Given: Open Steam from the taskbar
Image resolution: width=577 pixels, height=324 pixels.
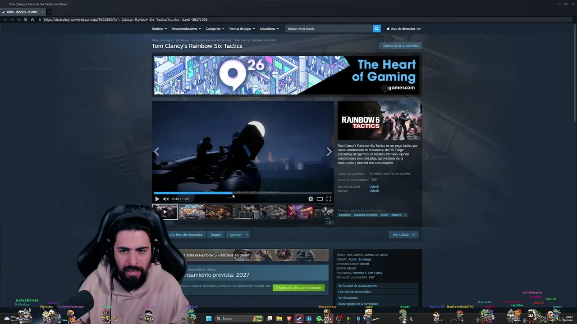Looking at the screenshot, I should (x=299, y=319).
